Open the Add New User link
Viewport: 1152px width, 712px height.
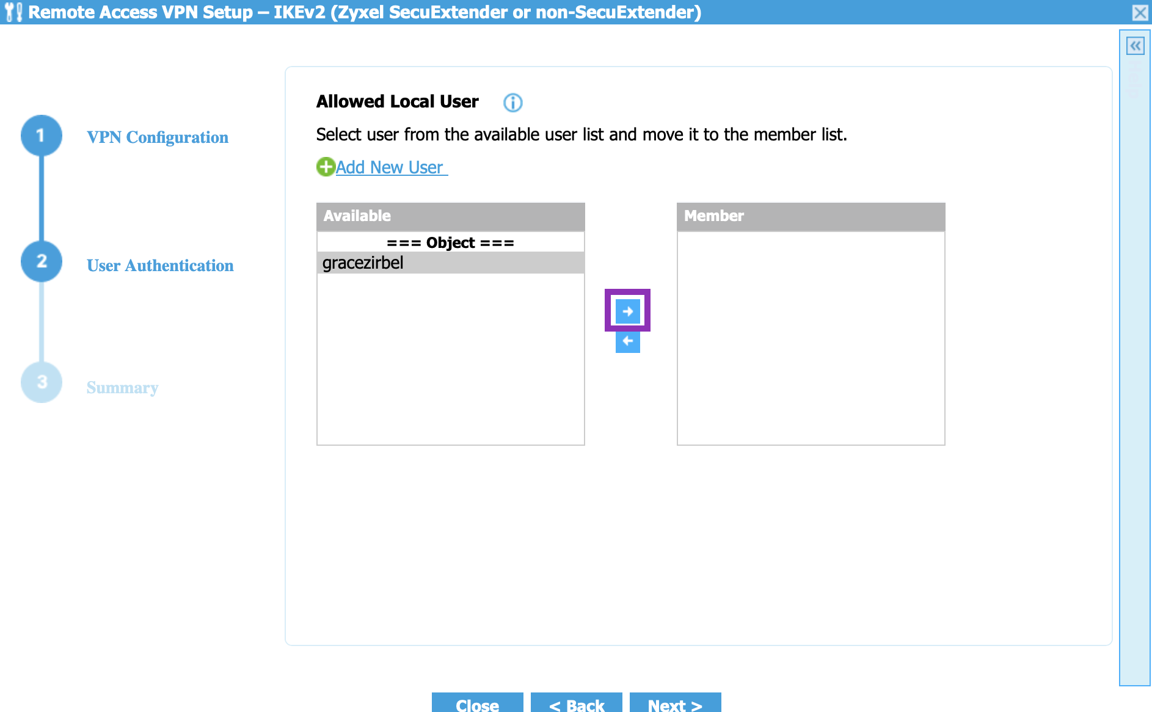pos(391,167)
